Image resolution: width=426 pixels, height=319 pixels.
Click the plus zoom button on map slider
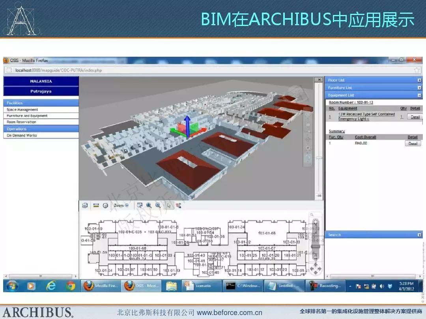316,222
